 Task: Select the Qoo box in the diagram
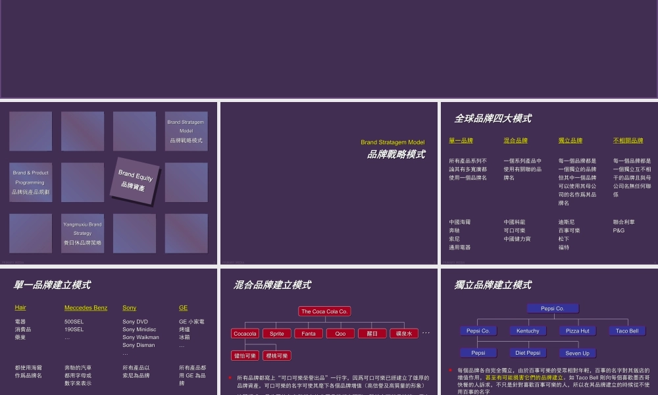[340, 333]
